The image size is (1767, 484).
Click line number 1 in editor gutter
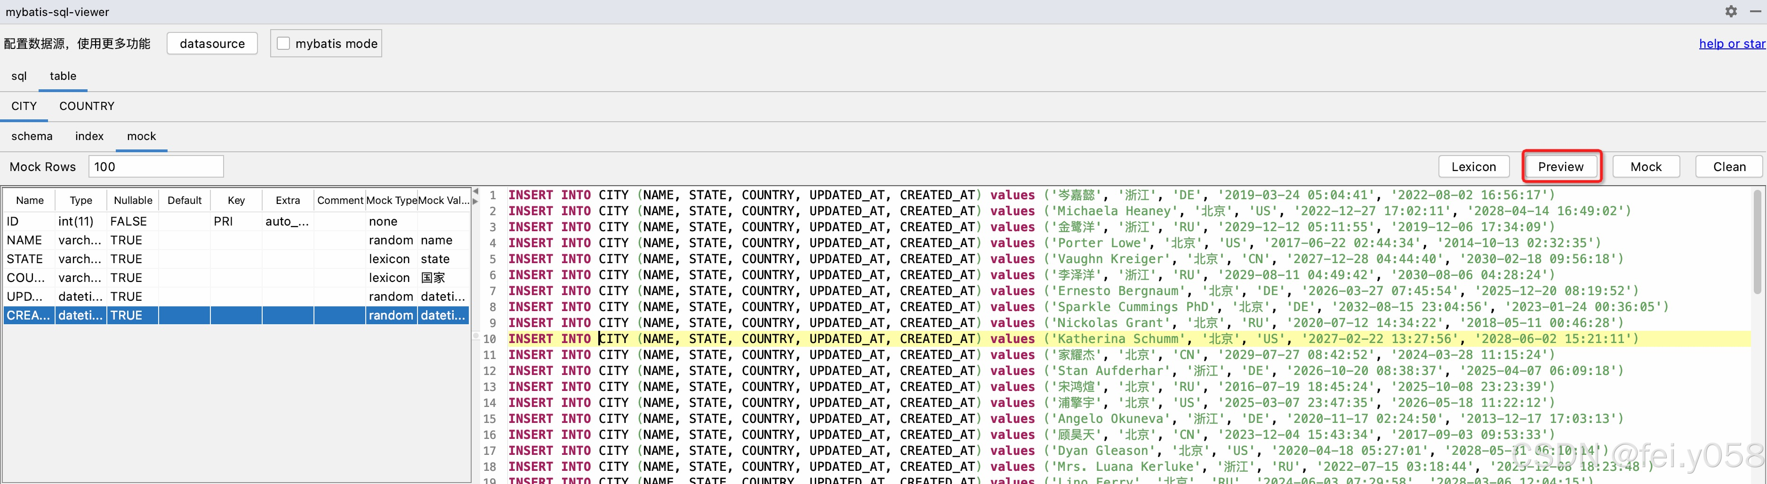coord(492,195)
